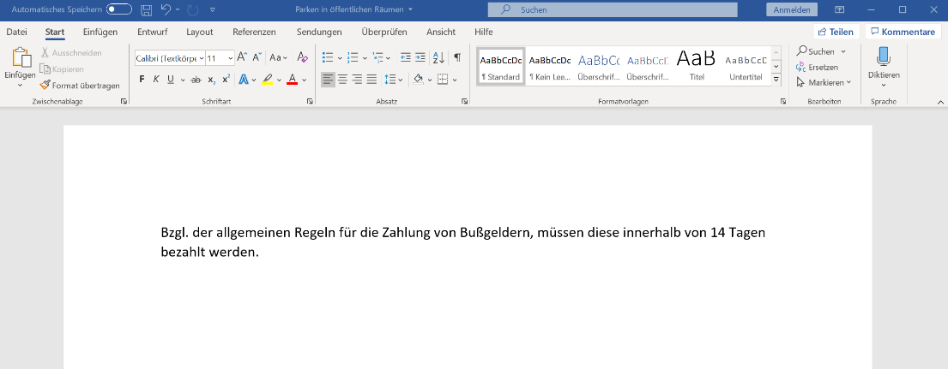The image size is (948, 369).
Task: Show paragraph marks with pilcrow icon
Action: pos(457,57)
